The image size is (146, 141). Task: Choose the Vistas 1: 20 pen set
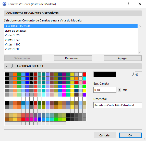(71, 35)
